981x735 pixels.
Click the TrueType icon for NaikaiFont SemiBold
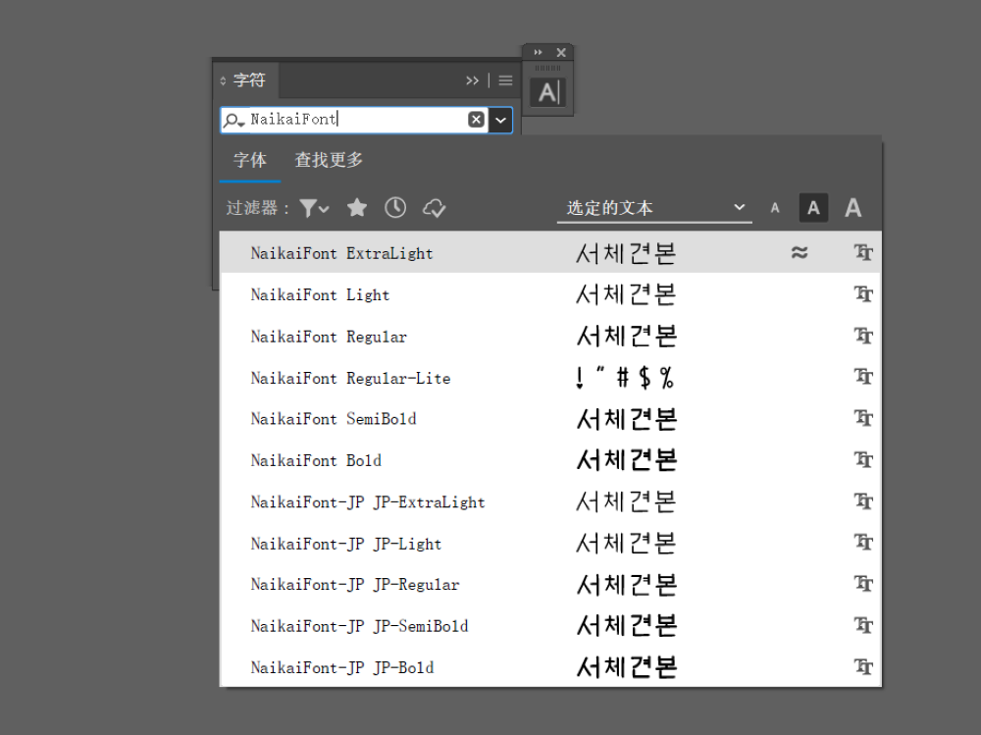click(x=863, y=418)
